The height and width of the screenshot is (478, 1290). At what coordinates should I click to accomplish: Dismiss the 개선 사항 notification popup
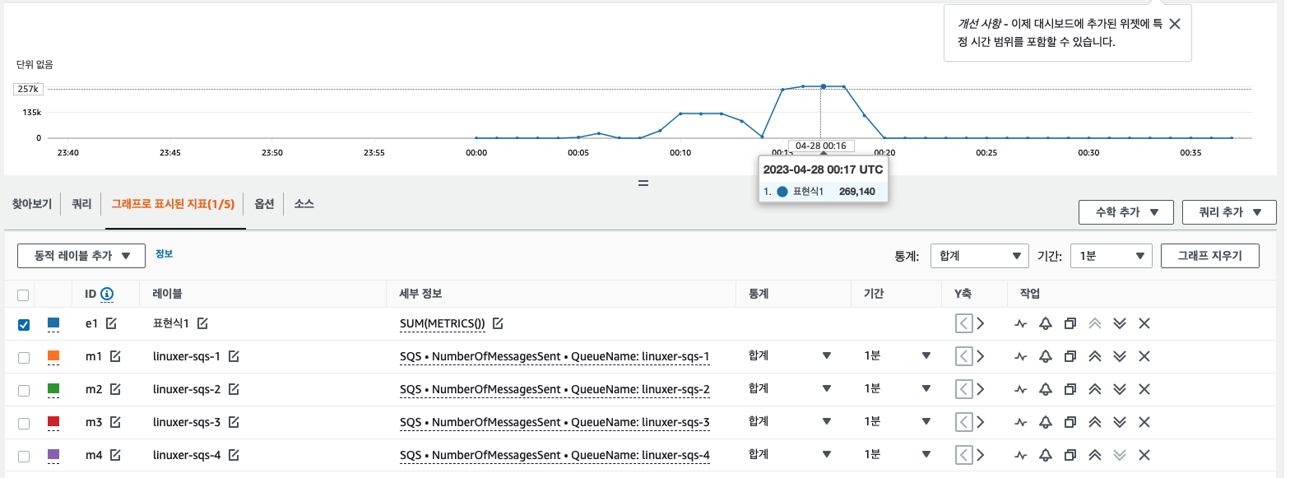[x=1175, y=24]
